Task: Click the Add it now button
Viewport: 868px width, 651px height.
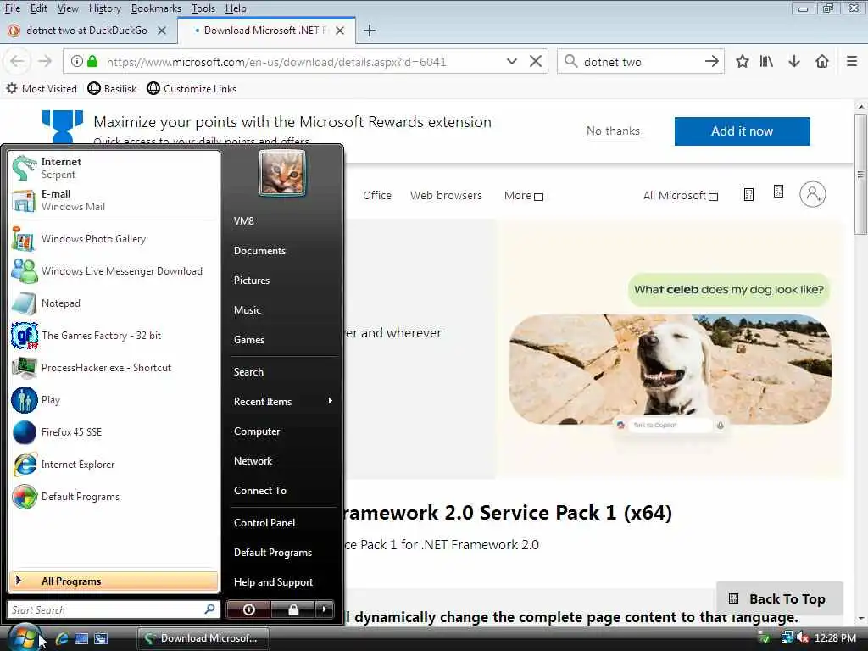Action: pyautogui.click(x=742, y=131)
